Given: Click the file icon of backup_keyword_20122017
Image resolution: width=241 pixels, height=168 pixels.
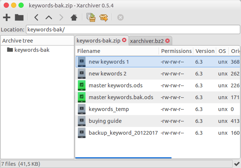Looking at the screenshot, I should click(82, 133).
